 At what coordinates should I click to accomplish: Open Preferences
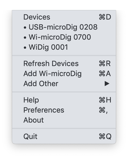click(x=64, y=110)
